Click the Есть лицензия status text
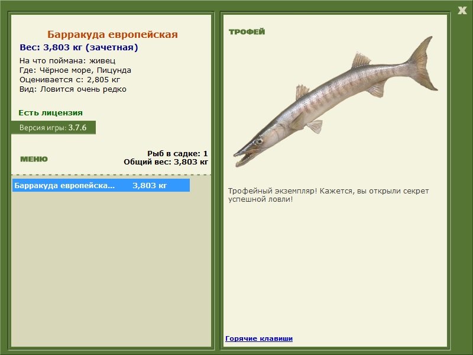Screen dimensions: 473x355 point(50,113)
